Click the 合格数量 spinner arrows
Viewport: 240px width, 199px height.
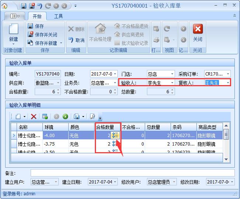point(58,92)
